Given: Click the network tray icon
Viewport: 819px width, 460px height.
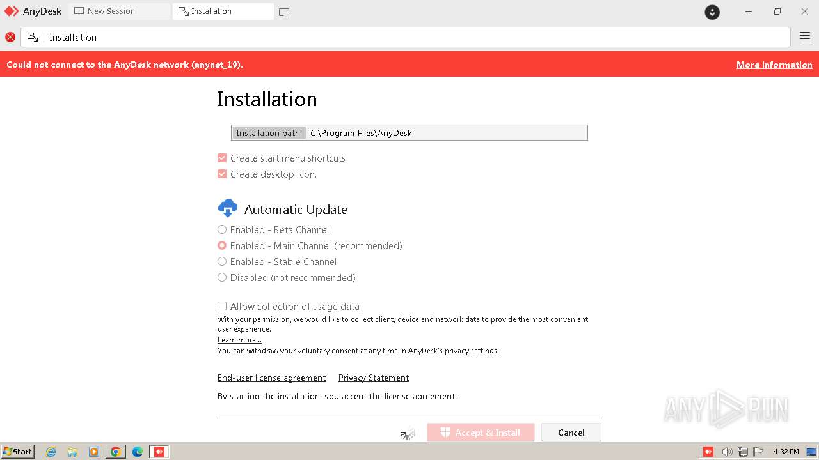Looking at the screenshot, I should point(743,452).
